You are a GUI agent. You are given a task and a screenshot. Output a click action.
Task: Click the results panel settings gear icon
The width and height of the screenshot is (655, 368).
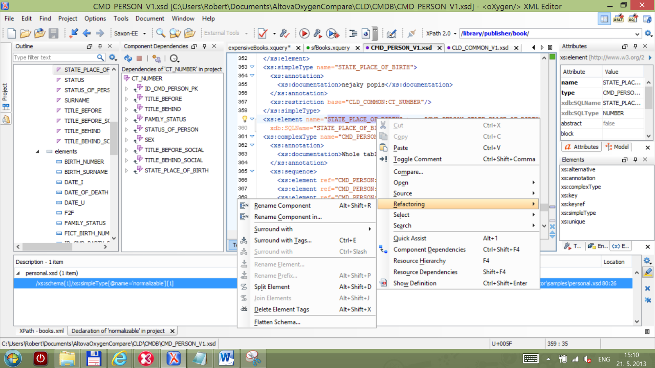tap(647, 260)
